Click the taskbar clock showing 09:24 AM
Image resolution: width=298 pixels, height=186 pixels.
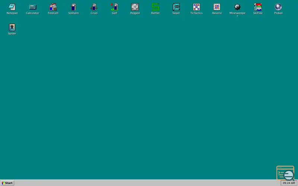pyautogui.click(x=289, y=183)
